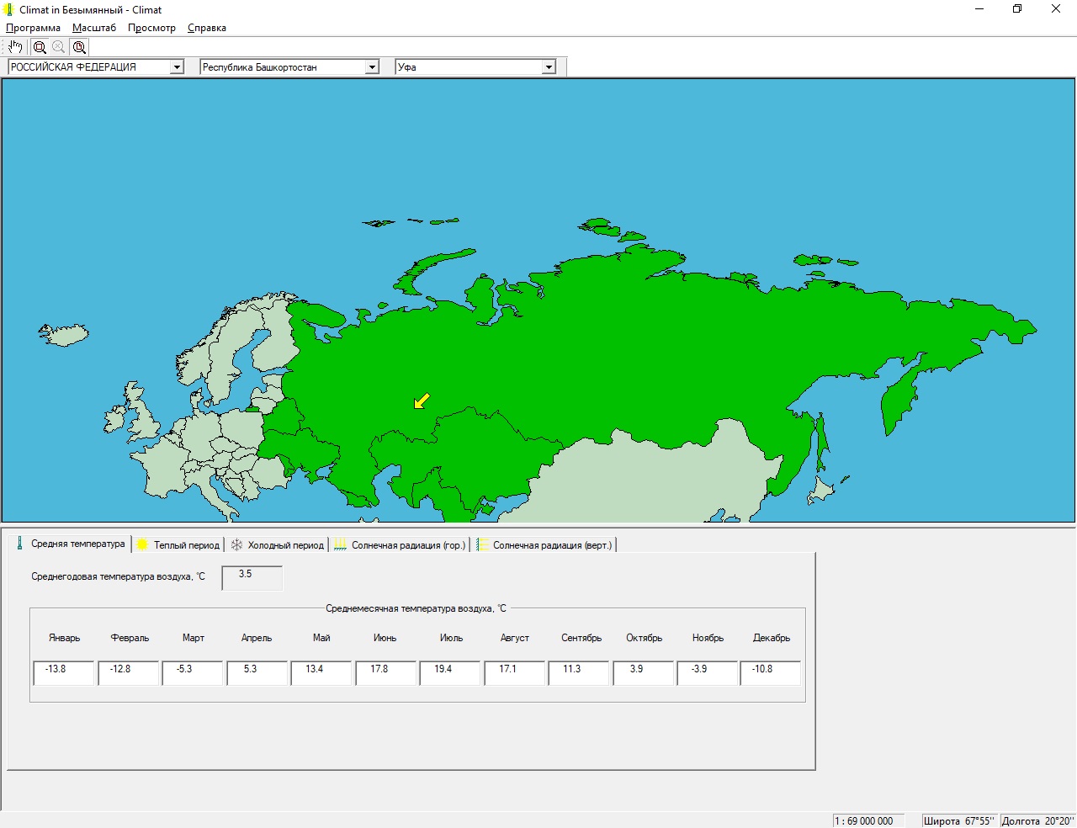The height and width of the screenshot is (828, 1077).
Task: Open the Республика Башкортостан region dropdown
Action: click(x=372, y=67)
